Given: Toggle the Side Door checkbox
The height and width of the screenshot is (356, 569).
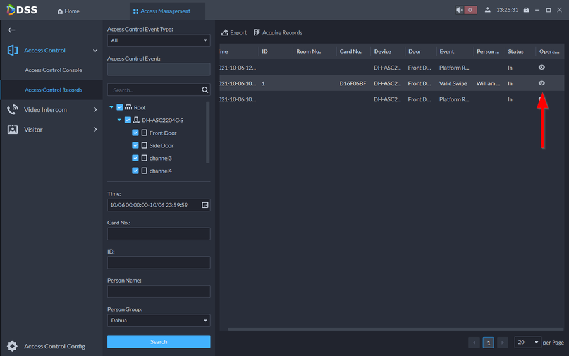Looking at the screenshot, I should [x=136, y=145].
